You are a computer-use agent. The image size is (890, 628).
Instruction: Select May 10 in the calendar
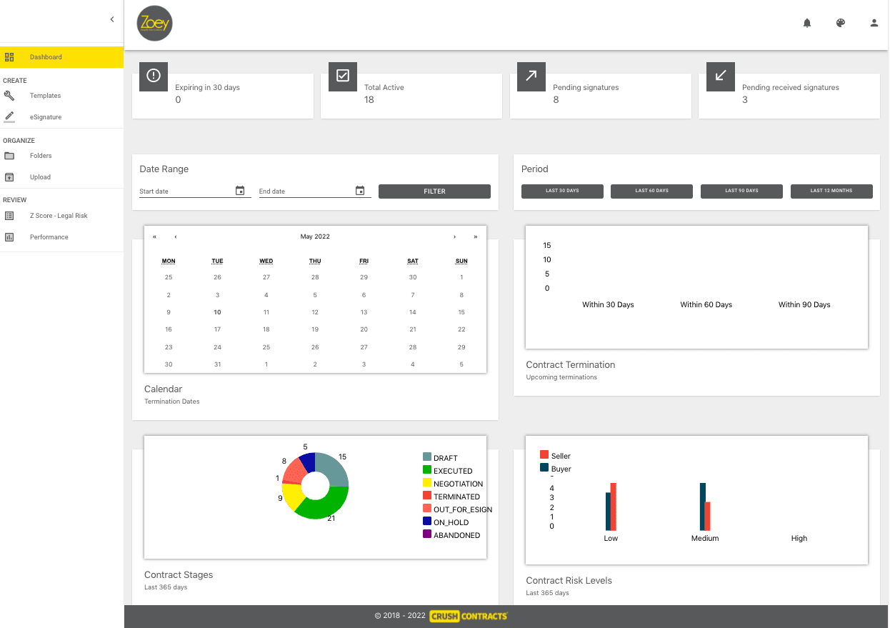click(x=217, y=312)
